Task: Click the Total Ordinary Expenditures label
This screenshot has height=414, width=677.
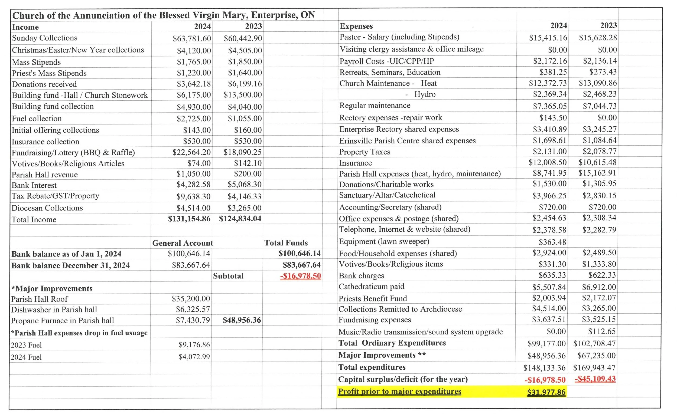Action: [392, 343]
